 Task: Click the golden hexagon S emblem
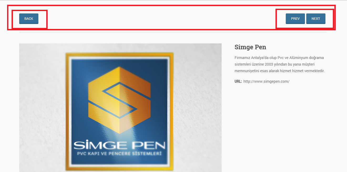pyautogui.click(x=119, y=100)
